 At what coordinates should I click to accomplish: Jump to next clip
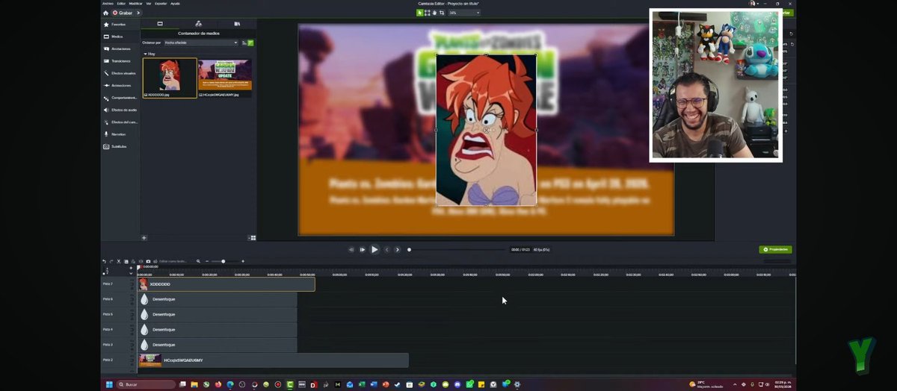pyautogui.click(x=398, y=249)
